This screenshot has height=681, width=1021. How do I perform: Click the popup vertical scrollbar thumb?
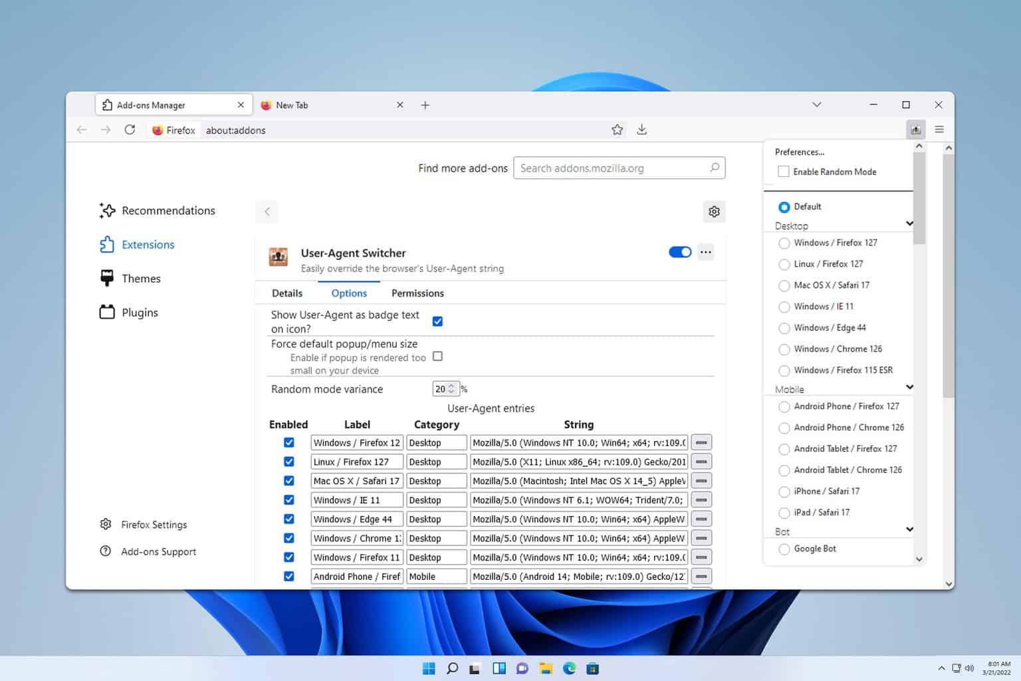pos(919,198)
